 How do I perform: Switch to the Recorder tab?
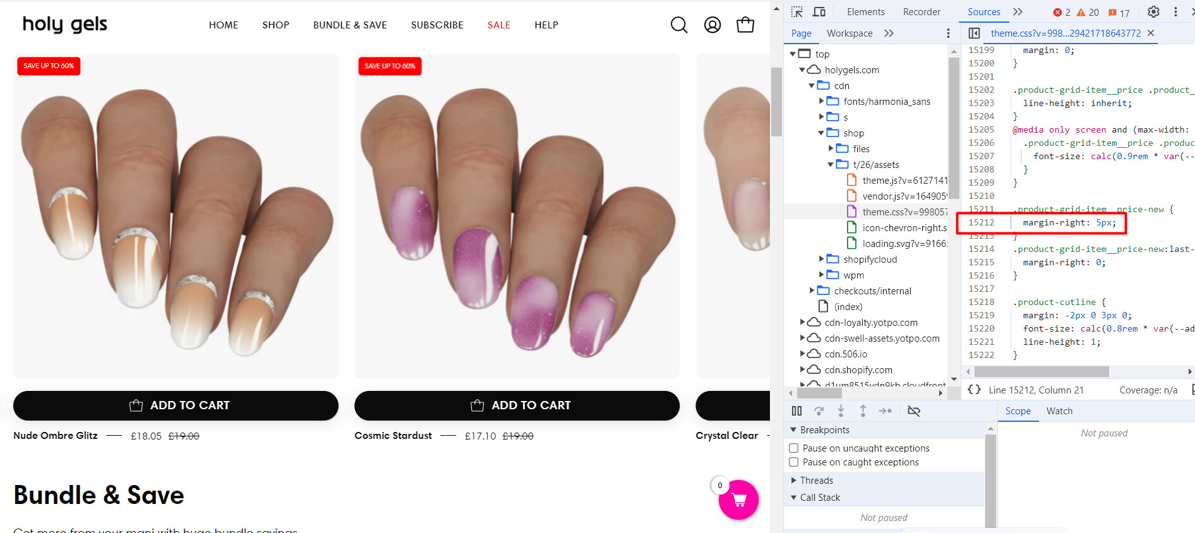(x=922, y=12)
